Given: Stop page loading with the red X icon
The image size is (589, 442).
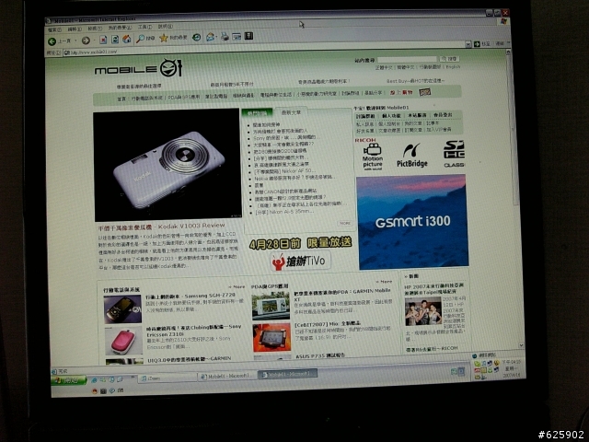Looking at the screenshot, I should [103, 40].
